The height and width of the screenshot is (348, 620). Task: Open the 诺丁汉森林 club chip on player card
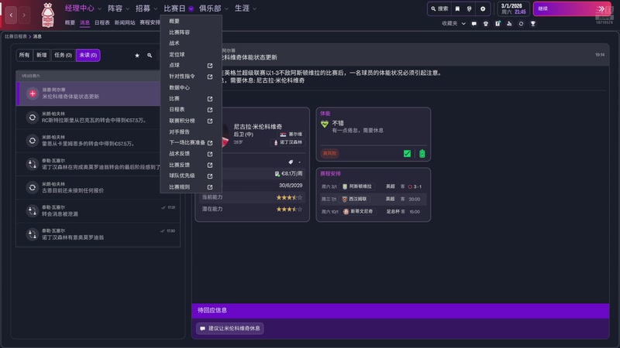pos(288,142)
